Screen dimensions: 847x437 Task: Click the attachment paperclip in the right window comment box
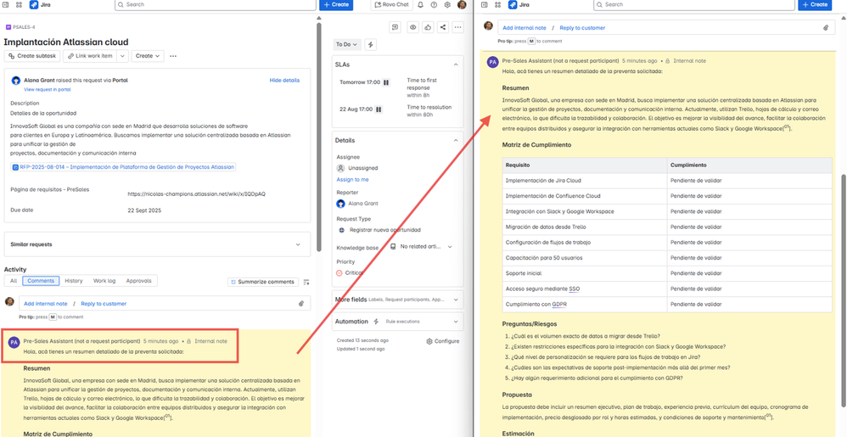pos(826,27)
